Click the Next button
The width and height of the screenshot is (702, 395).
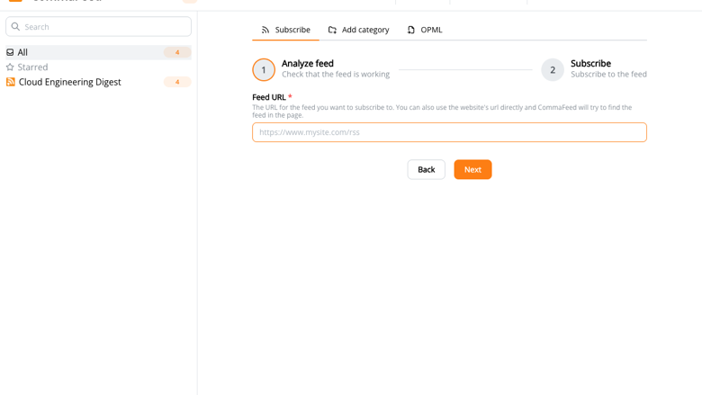tap(472, 169)
